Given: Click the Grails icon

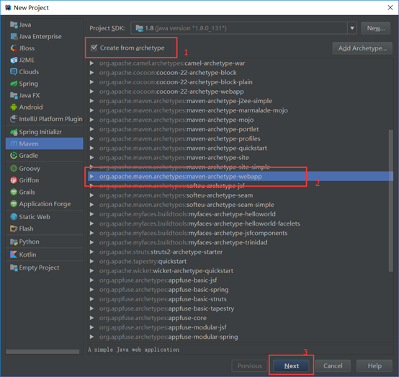Looking at the screenshot, I should (x=14, y=192).
